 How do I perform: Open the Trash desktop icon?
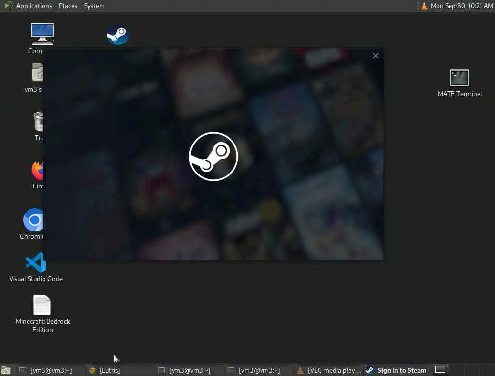coord(38,121)
